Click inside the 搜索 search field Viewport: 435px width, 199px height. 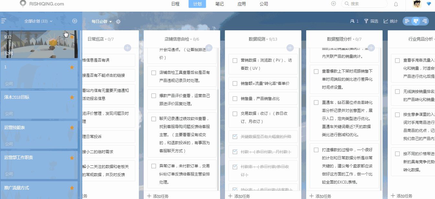tap(364, 4)
